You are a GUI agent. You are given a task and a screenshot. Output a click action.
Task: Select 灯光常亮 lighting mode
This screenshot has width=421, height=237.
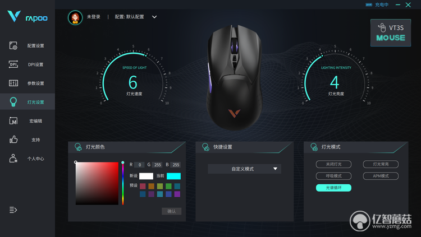pos(381,164)
